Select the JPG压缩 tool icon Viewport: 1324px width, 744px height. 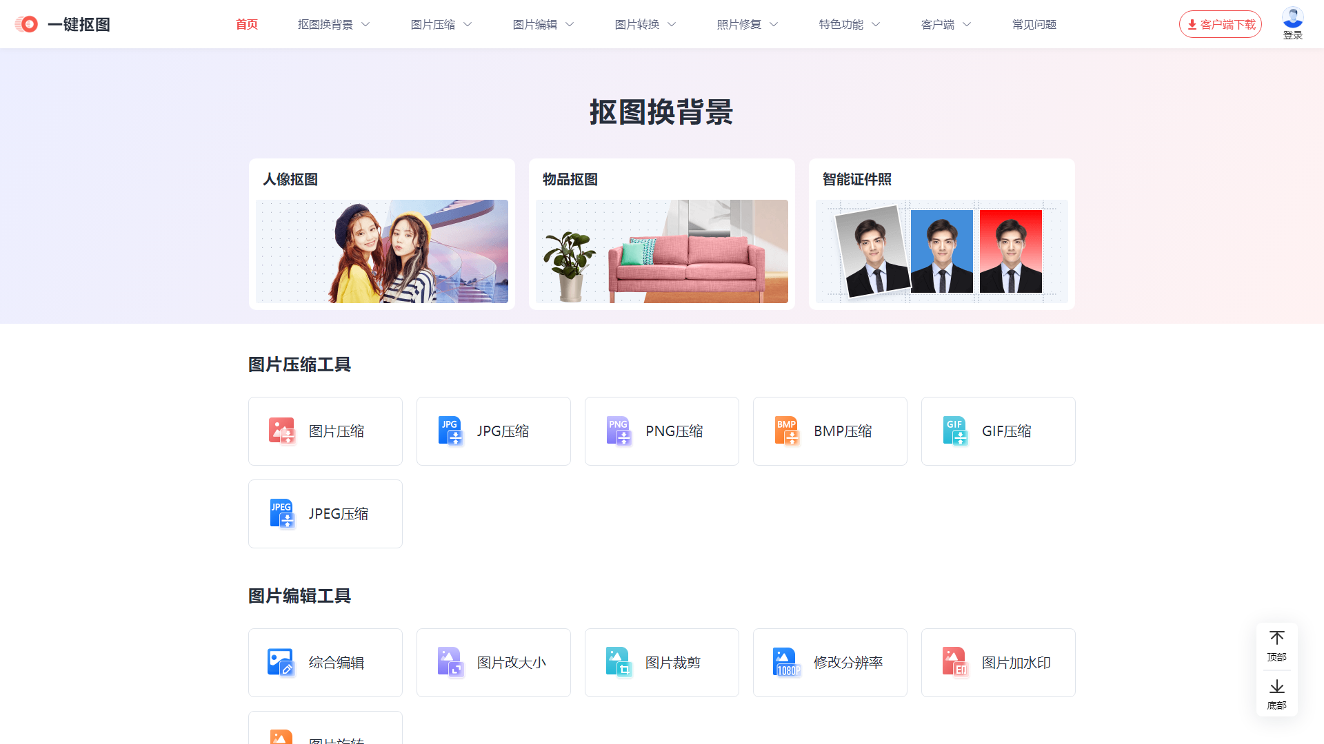click(x=450, y=431)
